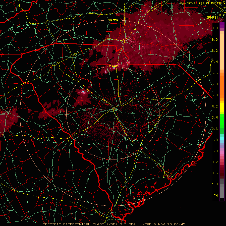Viewport: 226px width, 226px height.
Task: Click the orange legend color band
Action: coord(222,86)
